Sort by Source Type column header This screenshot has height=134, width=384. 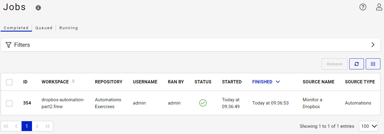coord(360,82)
